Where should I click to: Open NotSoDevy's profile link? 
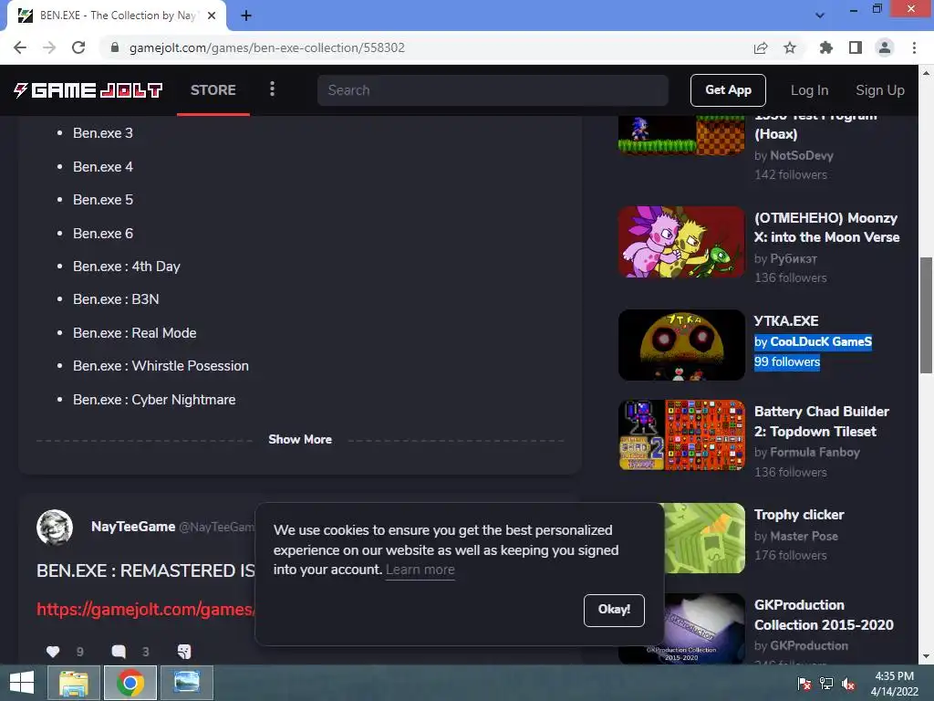pos(801,155)
